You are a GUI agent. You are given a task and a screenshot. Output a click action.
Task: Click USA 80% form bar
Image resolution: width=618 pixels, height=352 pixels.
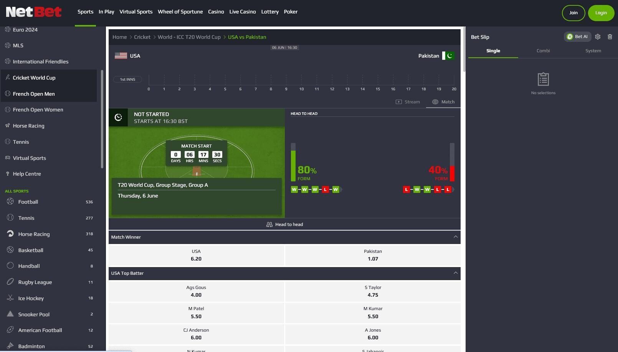[x=293, y=162]
